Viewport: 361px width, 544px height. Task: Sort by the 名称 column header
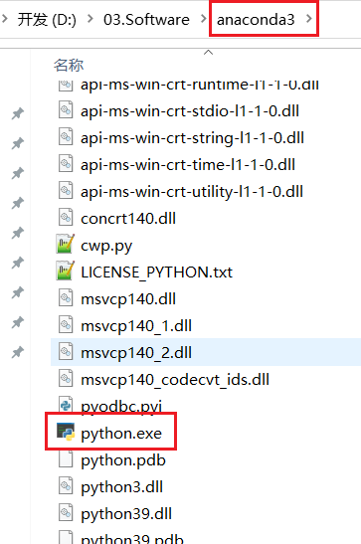click(x=69, y=65)
